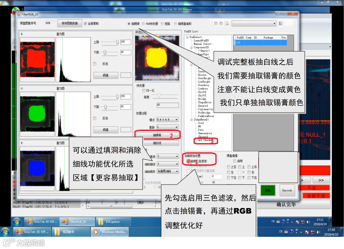The height and width of the screenshot is (249, 344).
Task: Click the G lower limit field 58
Action: 125,107
